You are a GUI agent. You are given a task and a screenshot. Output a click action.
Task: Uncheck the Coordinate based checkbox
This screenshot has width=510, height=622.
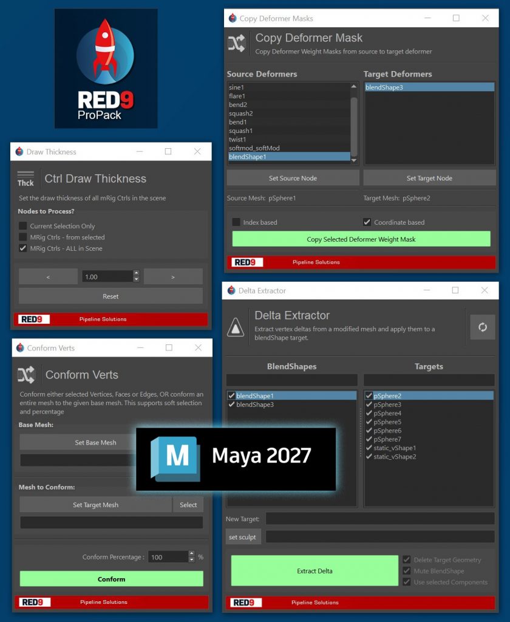(x=367, y=222)
